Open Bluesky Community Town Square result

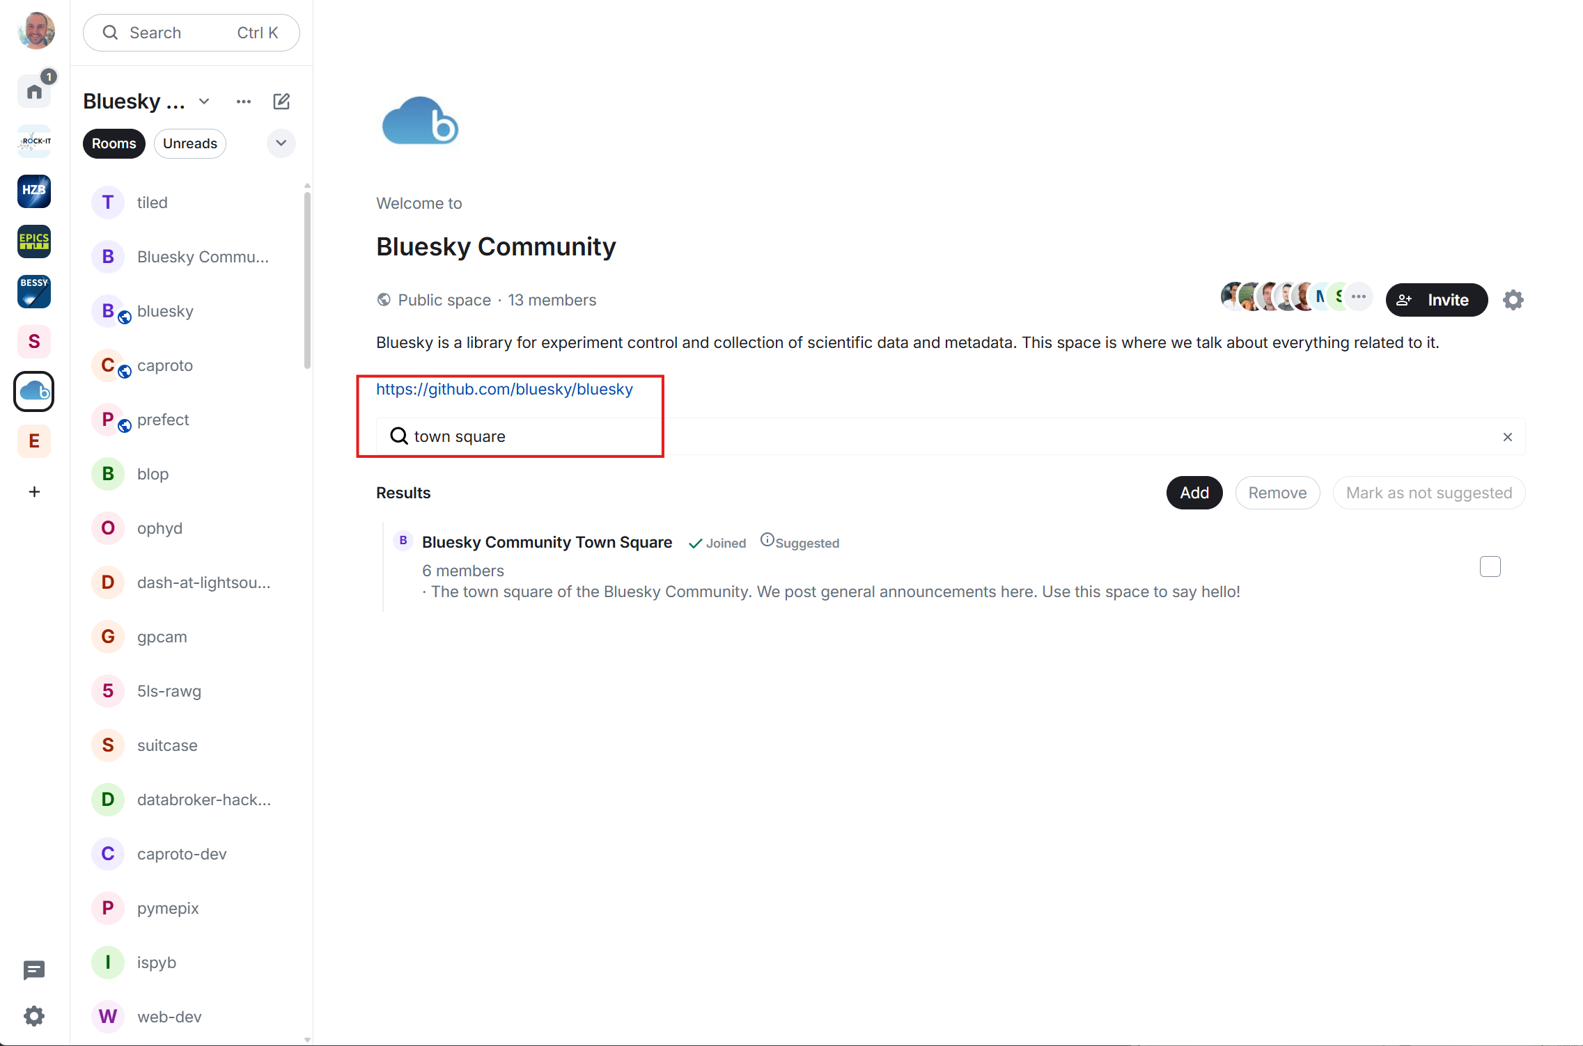point(547,542)
